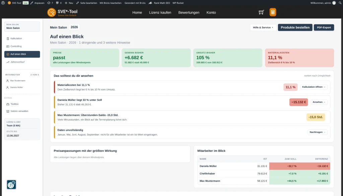343x196 pixels.
Task: Go to Lizenz kaufen page
Action: [160, 12]
